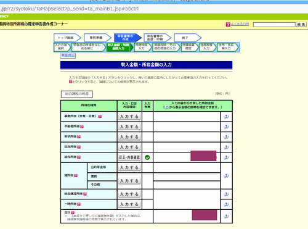Click 入力する for 一時所得

pos(129,204)
